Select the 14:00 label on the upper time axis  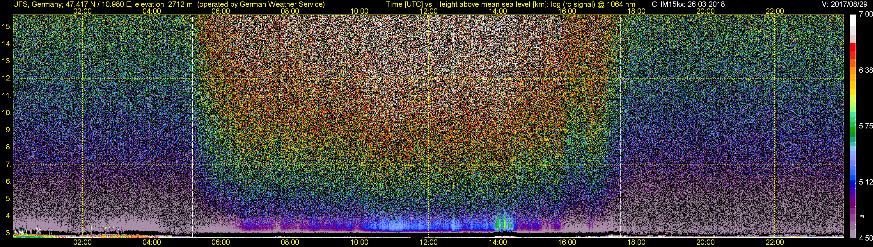pyautogui.click(x=498, y=11)
